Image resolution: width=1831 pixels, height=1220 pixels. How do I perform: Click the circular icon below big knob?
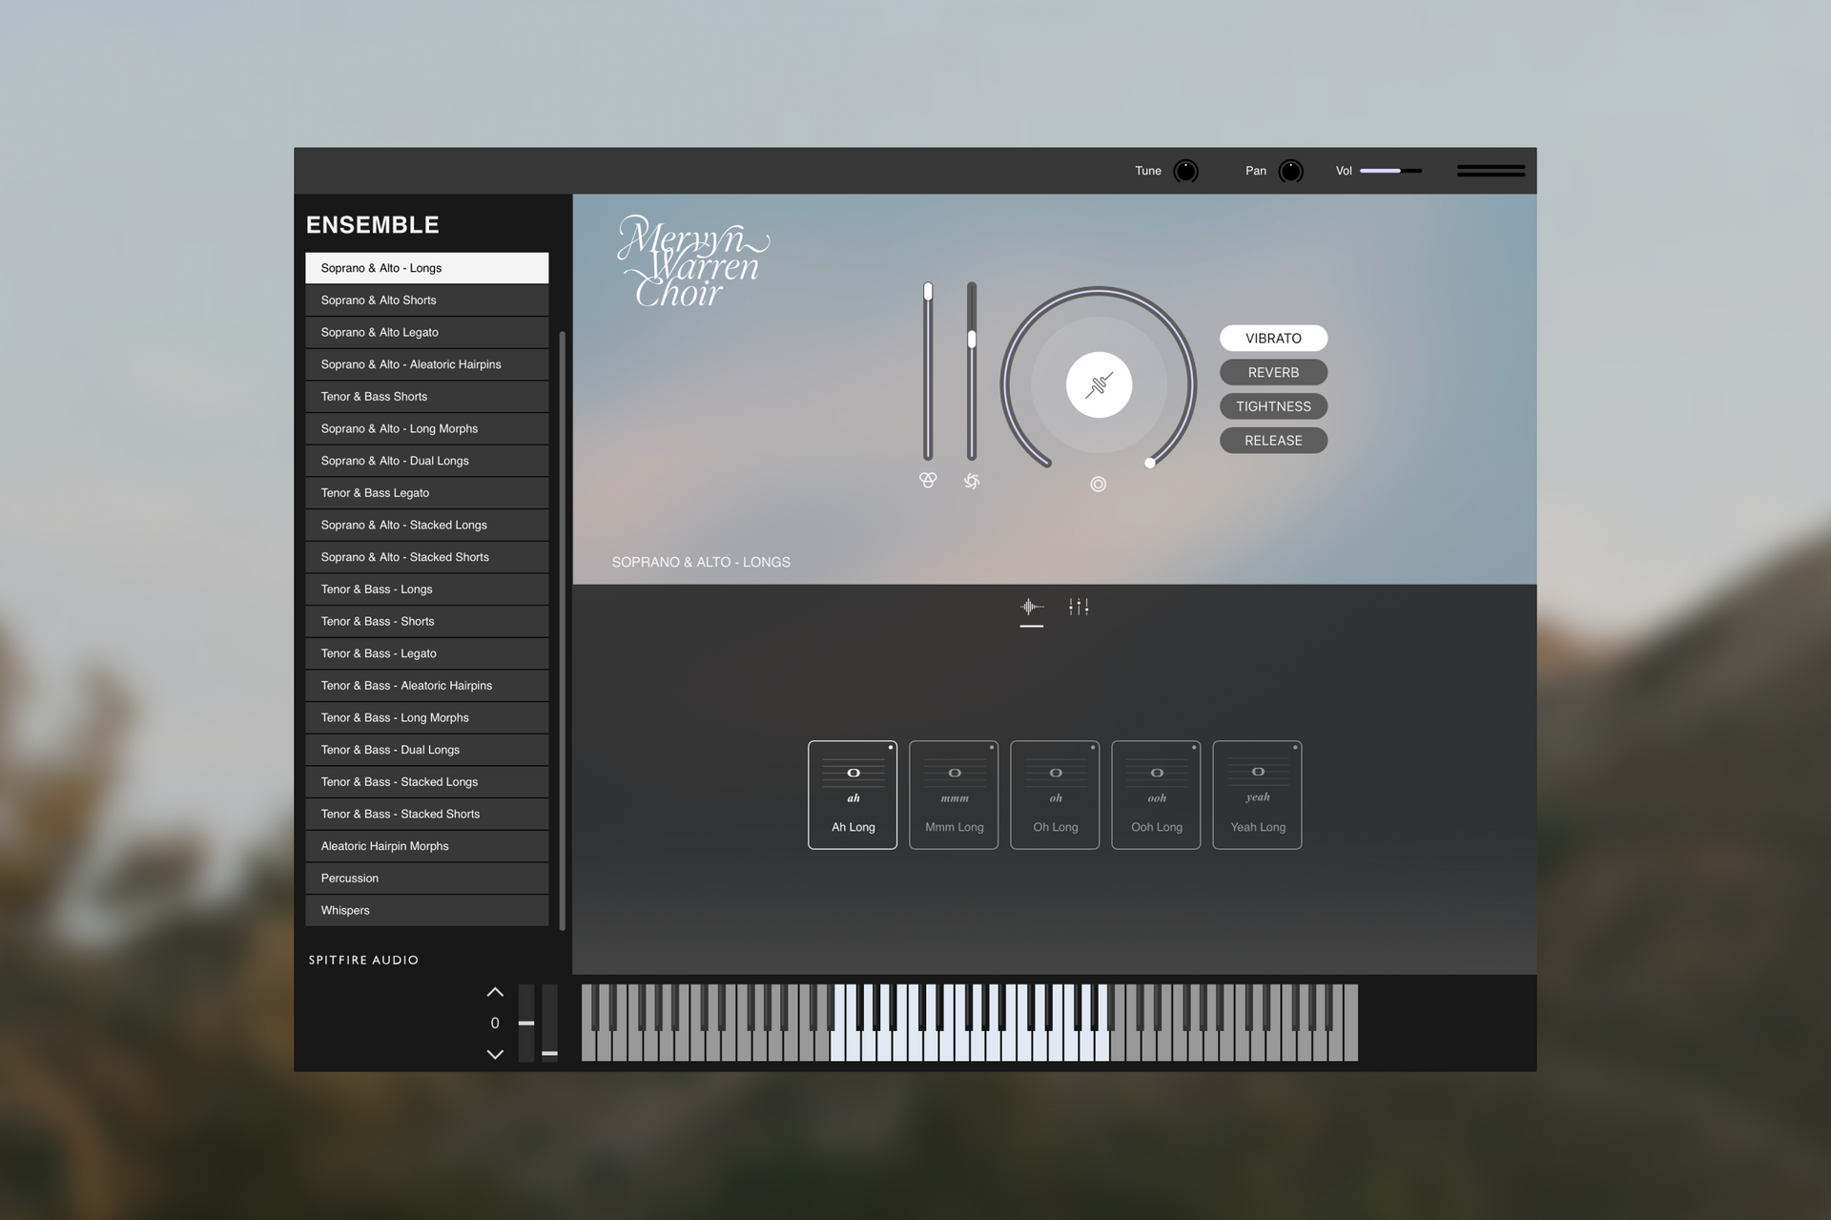point(1098,485)
